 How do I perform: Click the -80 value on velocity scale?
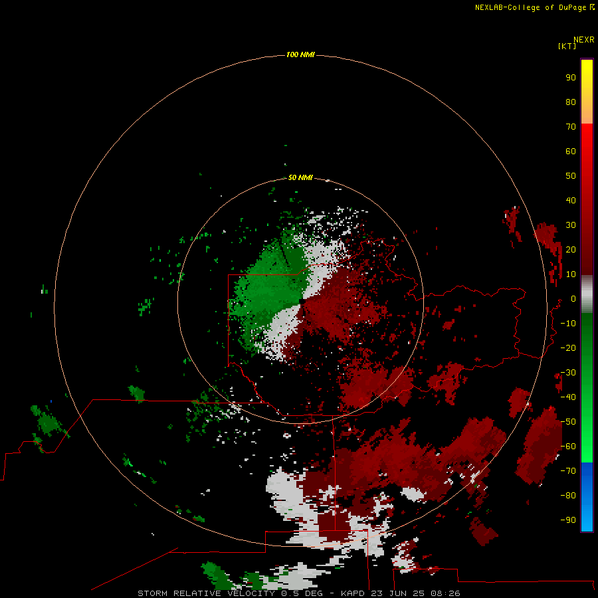[x=568, y=496]
